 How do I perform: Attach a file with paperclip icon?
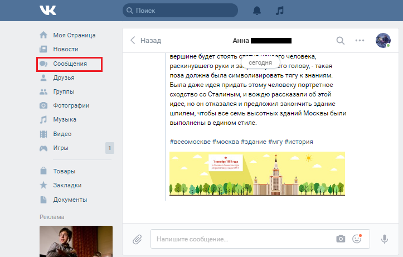coord(137,239)
